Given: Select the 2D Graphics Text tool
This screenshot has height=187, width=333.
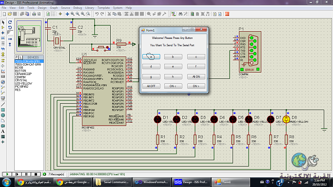Looking at the screenshot, I should (3, 131).
